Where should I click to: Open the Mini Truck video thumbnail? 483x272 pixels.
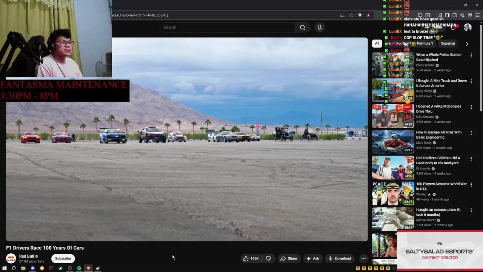point(393,90)
